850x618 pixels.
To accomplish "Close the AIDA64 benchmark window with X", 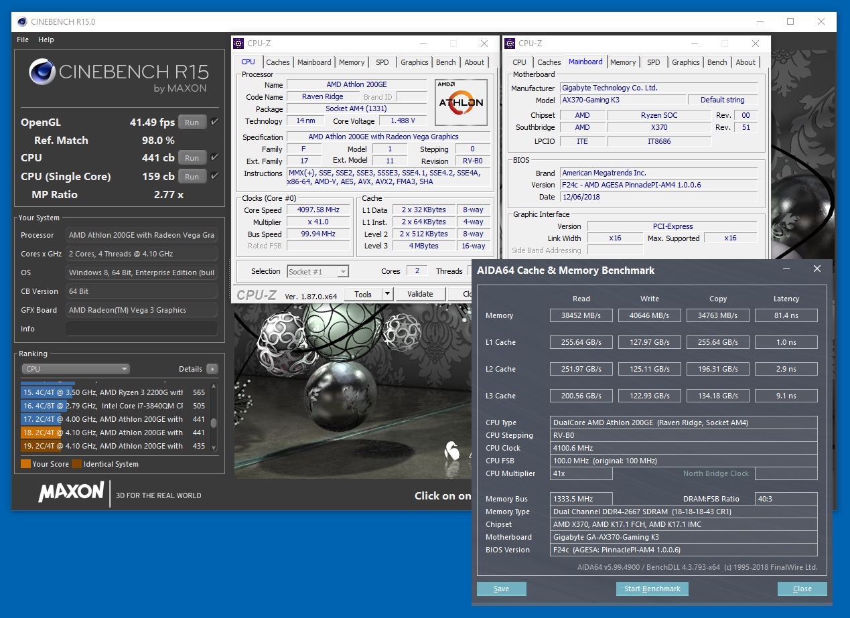I will [x=817, y=269].
